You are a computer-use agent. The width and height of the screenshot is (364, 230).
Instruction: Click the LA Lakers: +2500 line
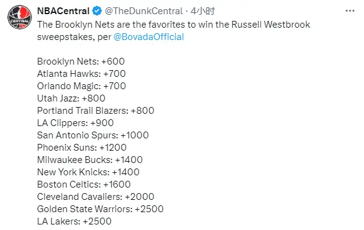pyautogui.click(x=75, y=221)
